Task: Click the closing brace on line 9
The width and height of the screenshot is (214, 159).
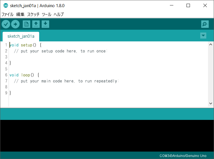Action: (10, 93)
